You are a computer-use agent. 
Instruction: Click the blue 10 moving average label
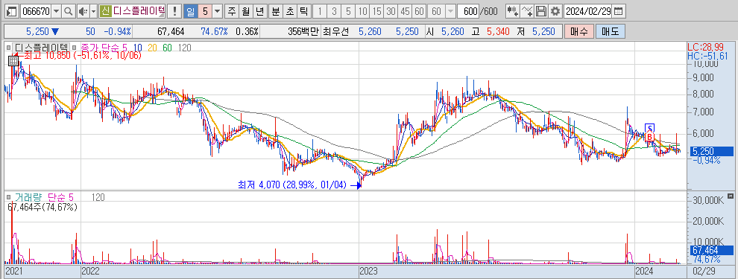pyautogui.click(x=138, y=47)
